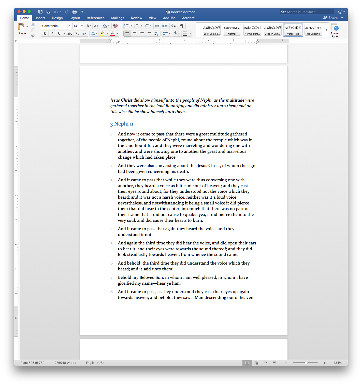Open the font size dropdown
This screenshot has width=362, height=386.
[x=82, y=26]
